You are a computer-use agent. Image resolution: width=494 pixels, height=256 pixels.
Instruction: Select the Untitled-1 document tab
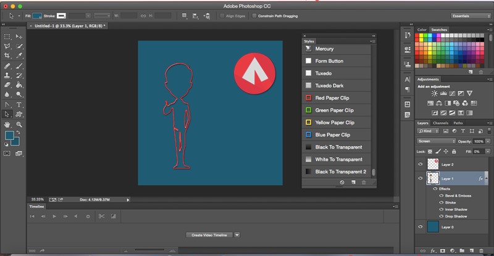pyautogui.click(x=68, y=26)
